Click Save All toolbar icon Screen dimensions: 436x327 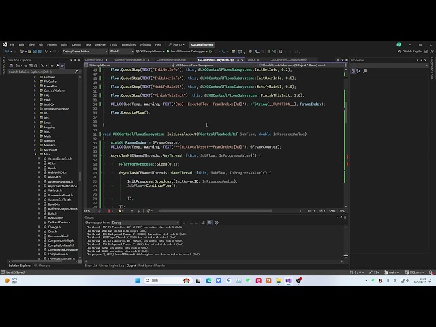click(x=40, y=52)
